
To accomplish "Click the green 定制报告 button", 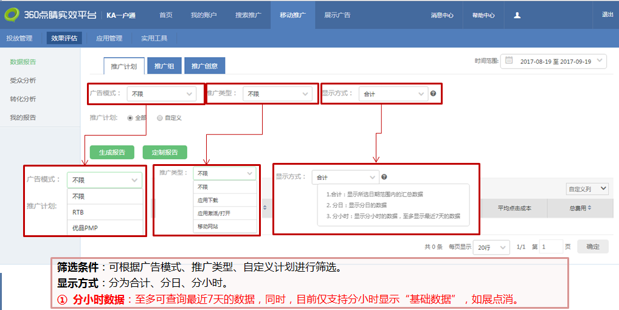I will point(165,153).
